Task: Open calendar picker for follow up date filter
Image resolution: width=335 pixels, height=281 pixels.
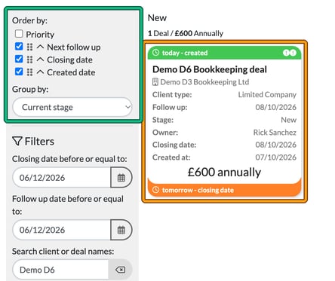Action: click(121, 230)
